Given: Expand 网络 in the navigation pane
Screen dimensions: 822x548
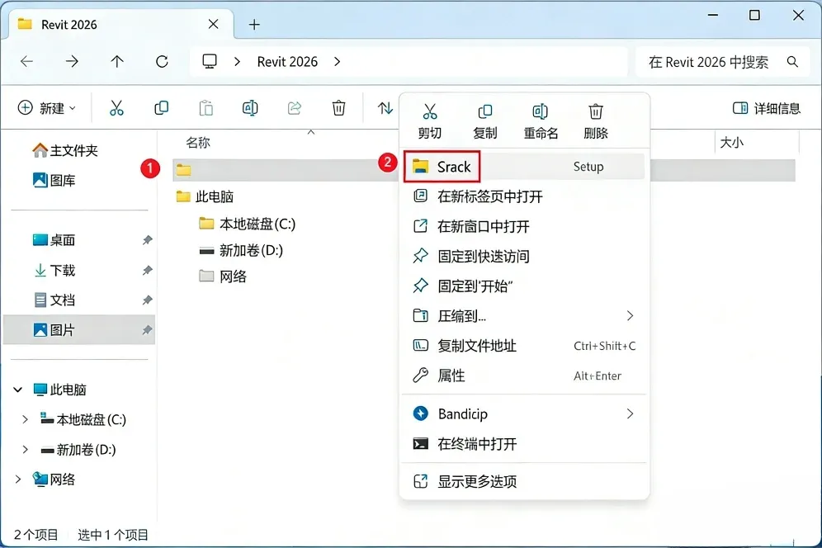Looking at the screenshot, I should (18, 479).
